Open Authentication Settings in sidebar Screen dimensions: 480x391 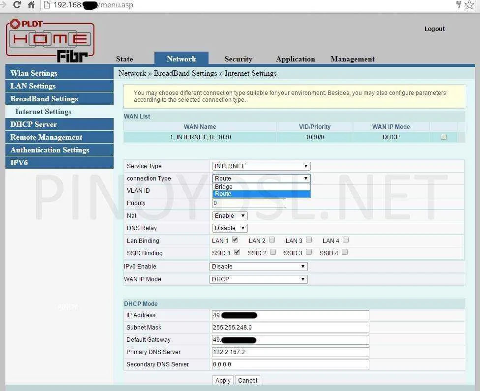(x=60, y=150)
